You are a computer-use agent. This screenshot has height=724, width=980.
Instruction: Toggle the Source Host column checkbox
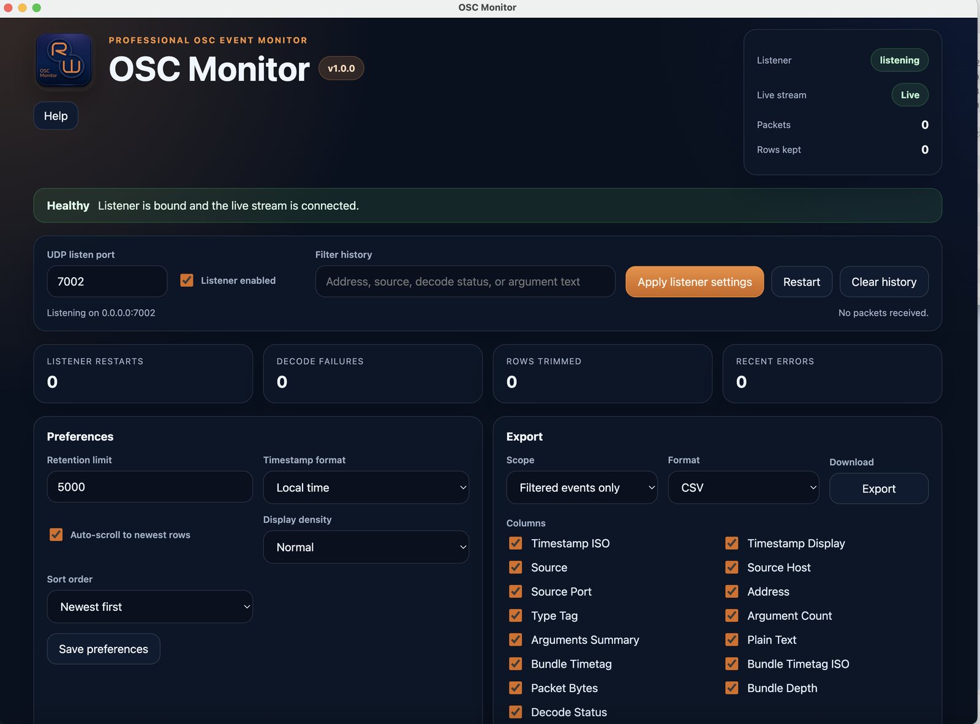coord(732,567)
